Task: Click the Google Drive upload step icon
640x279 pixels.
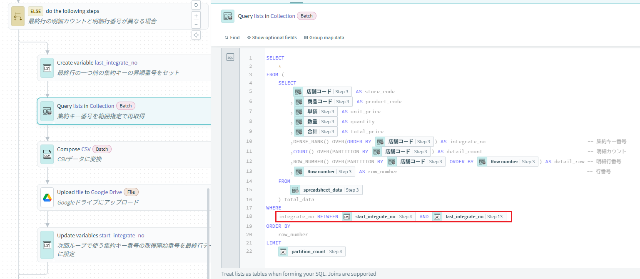Action: pos(47,197)
